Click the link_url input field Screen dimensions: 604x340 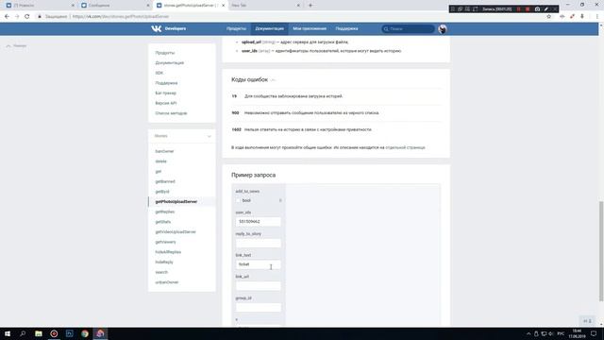[x=258, y=286]
